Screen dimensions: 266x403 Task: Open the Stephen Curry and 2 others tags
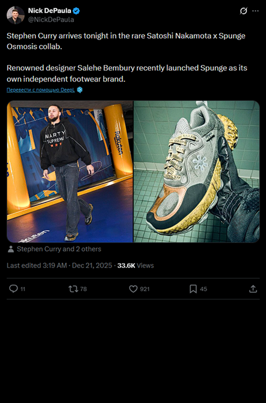[x=59, y=249]
